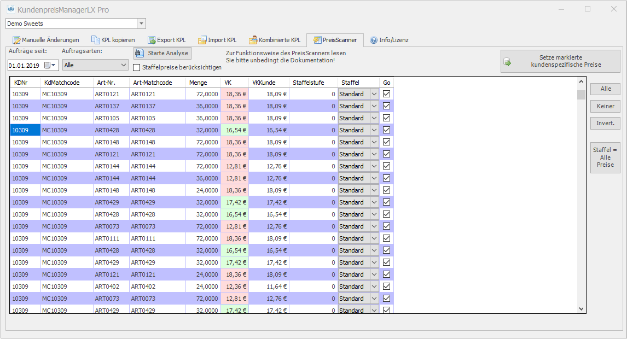627x339 pixels.
Task: Open Staffel dropdown in first table row
Action: (374, 94)
